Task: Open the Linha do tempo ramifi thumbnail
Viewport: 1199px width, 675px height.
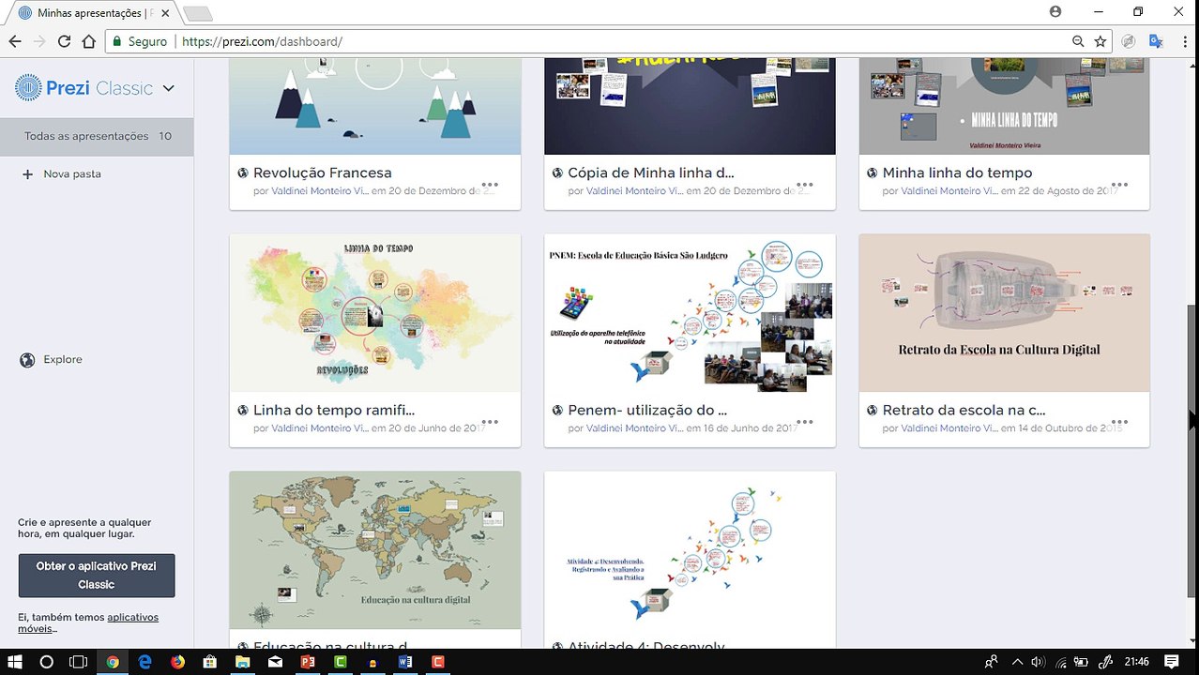Action: (x=375, y=313)
